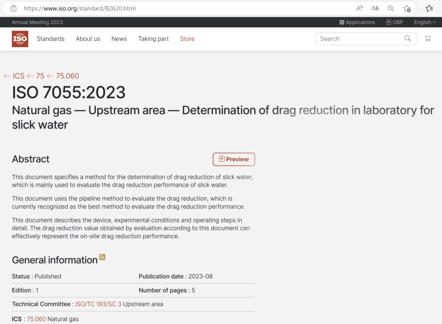Expand the English language dropdown
This screenshot has width=442, height=324.
[x=425, y=22]
